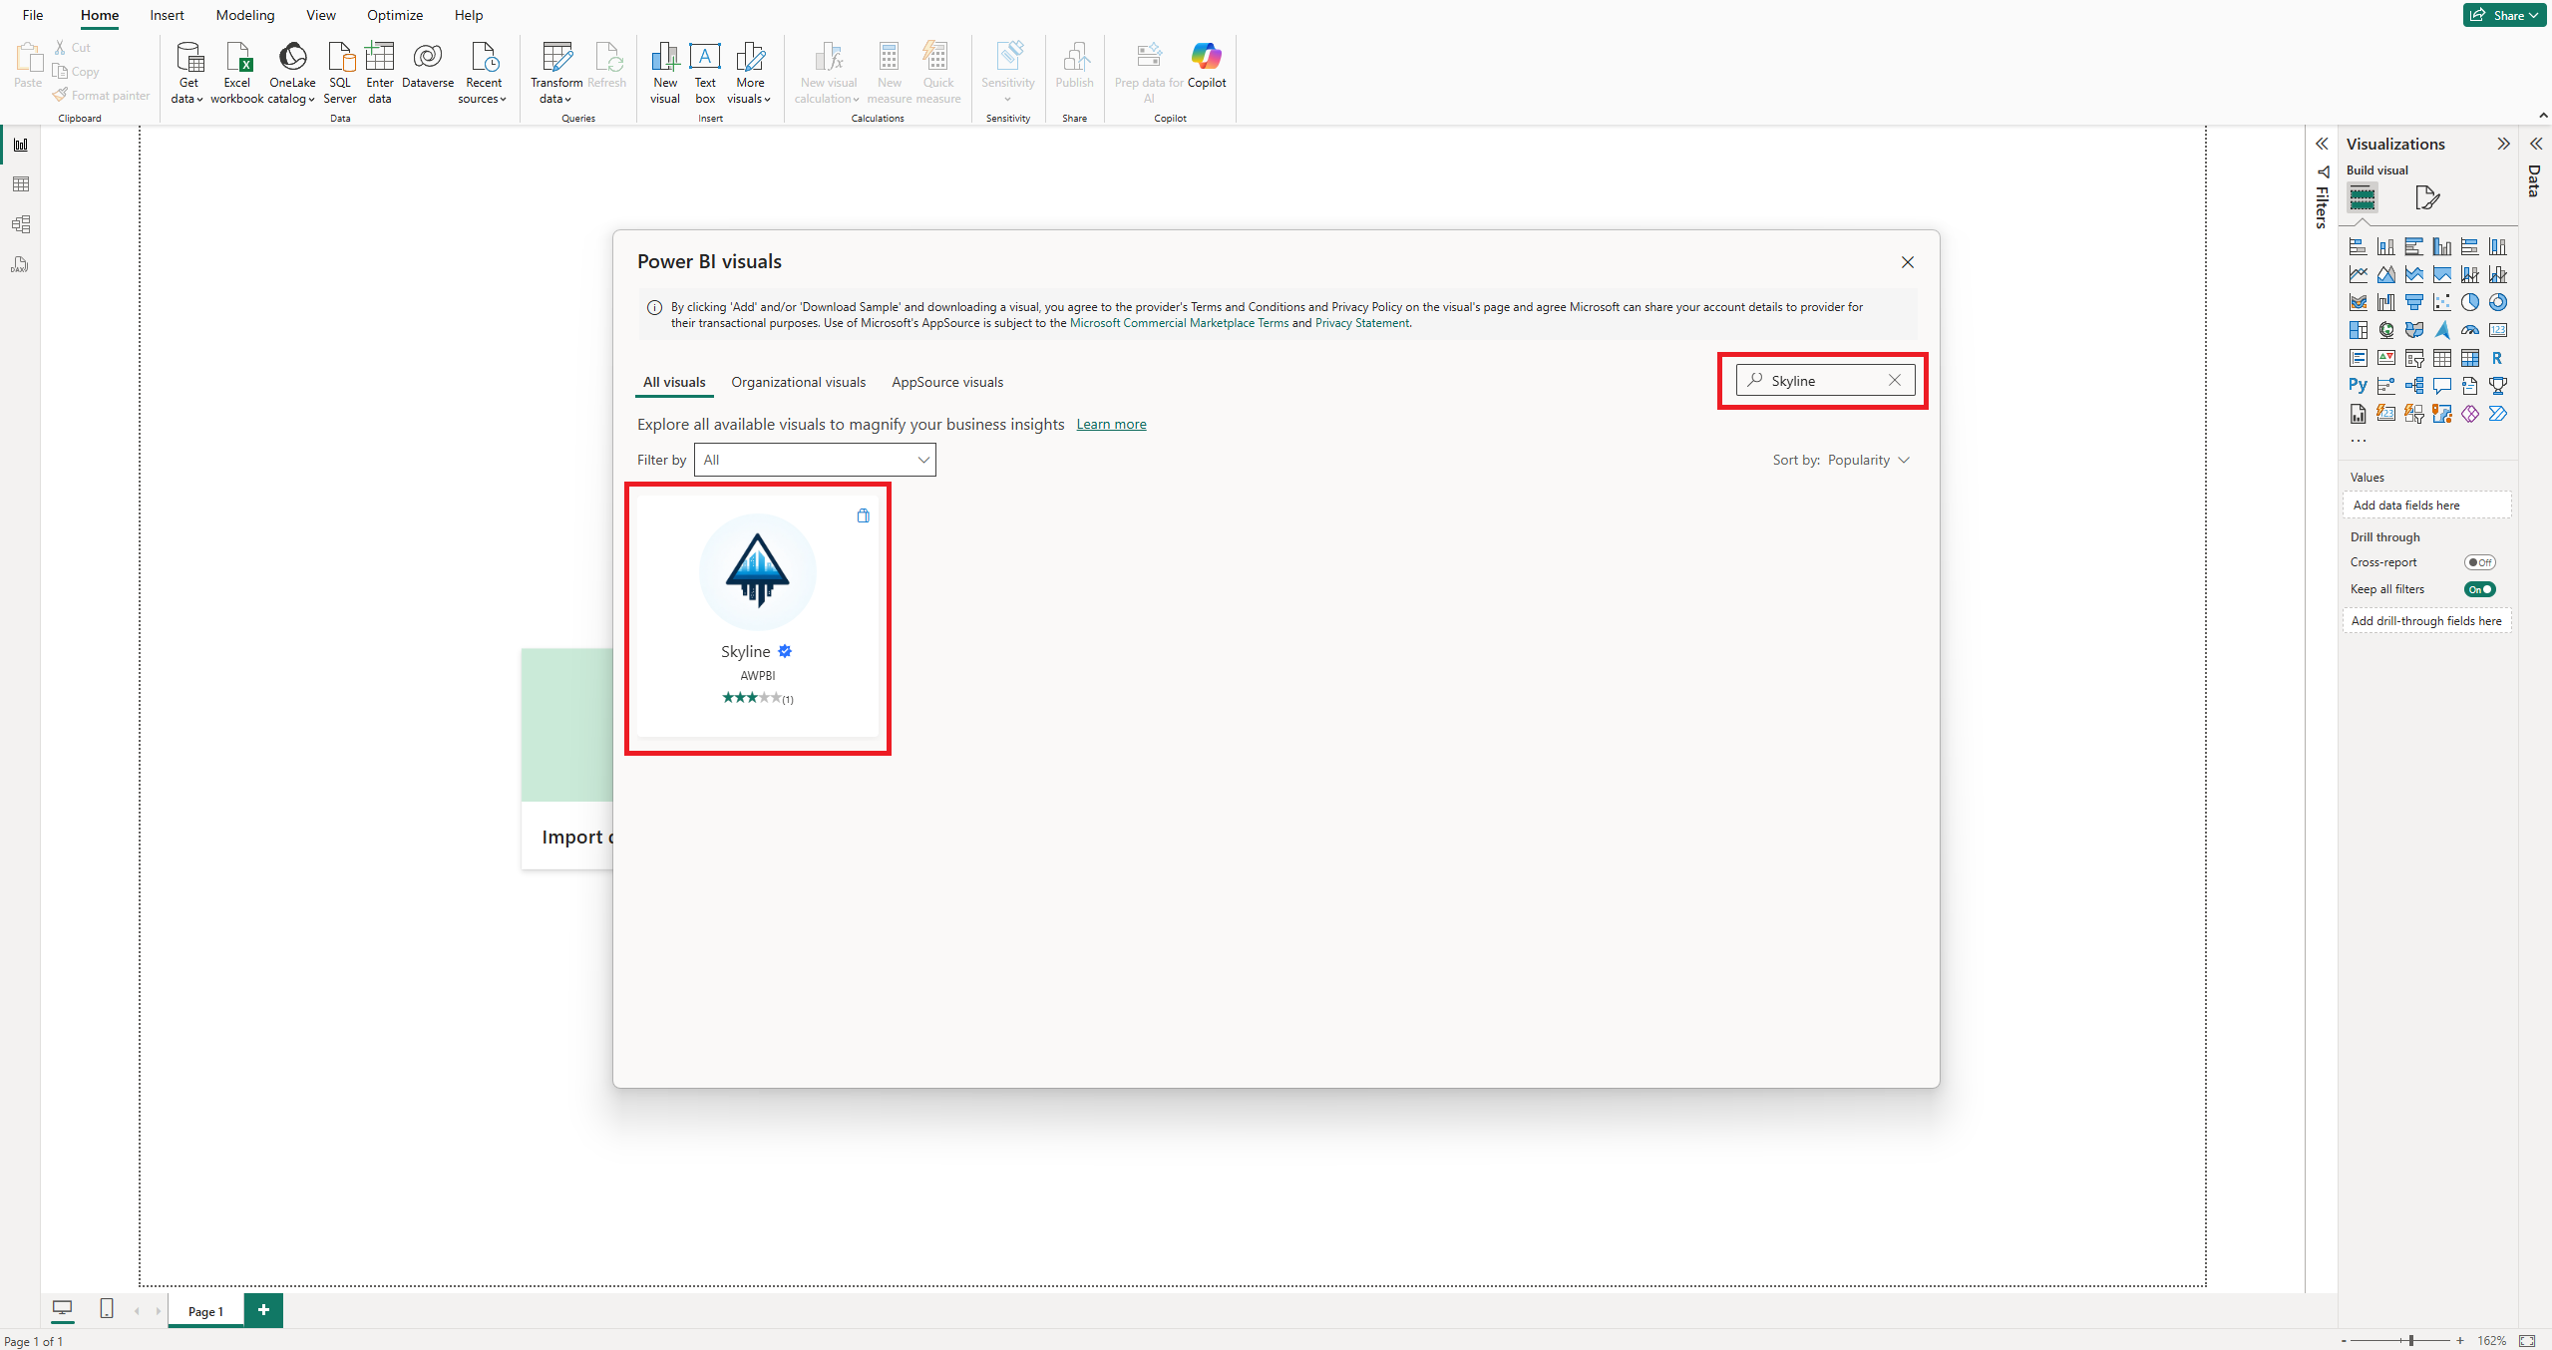Switch to mobile layout at bottom
This screenshot has height=1350, width=2552.
tap(107, 1308)
